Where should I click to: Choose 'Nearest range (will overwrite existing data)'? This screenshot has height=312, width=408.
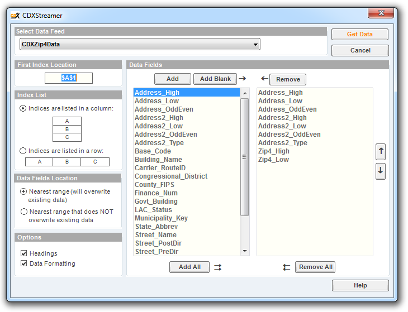pos(23,191)
